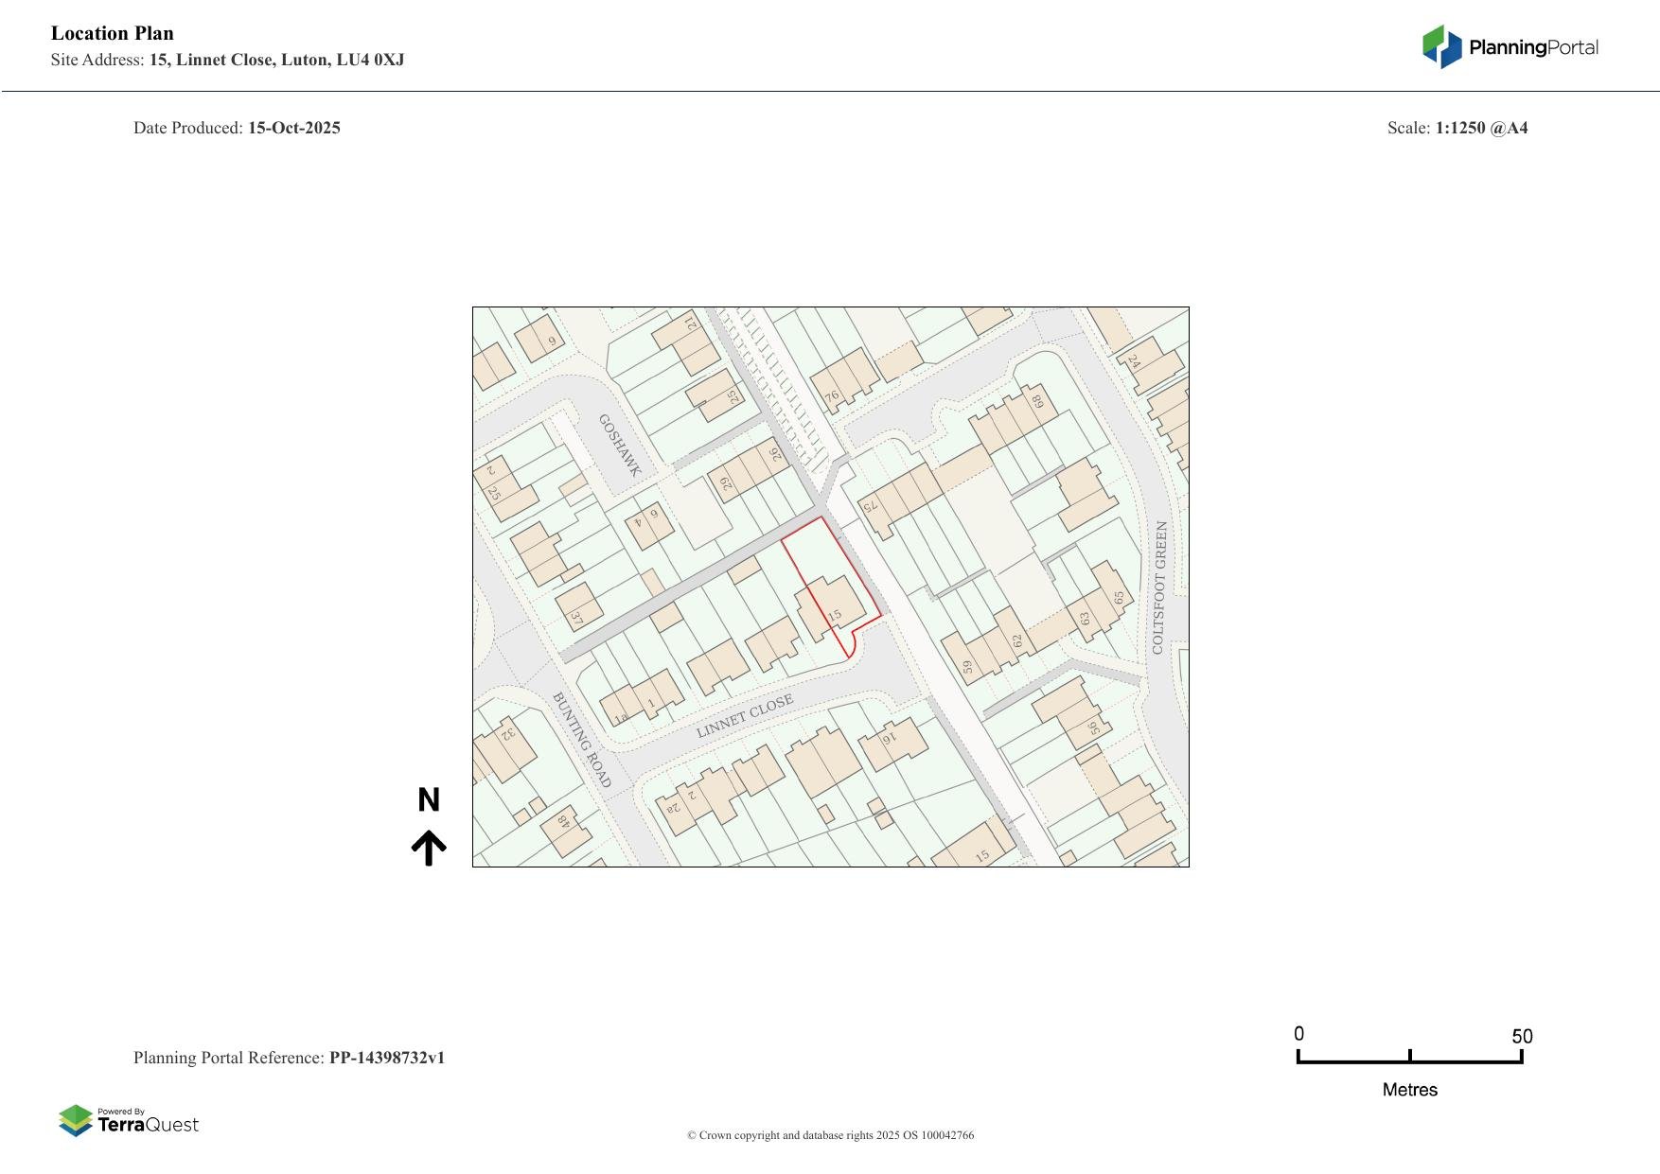The image size is (1660, 1174).
Task: Click the Planning Portal Reference PP-14398732v1
Action: click(x=291, y=1058)
